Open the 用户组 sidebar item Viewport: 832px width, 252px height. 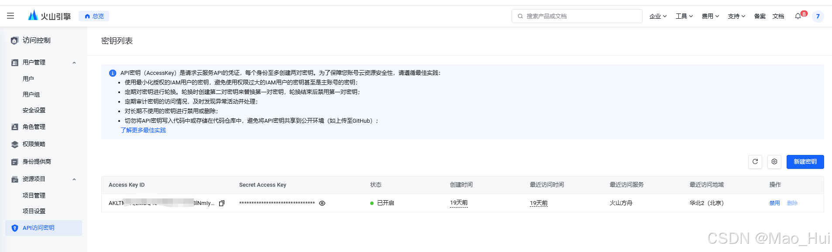click(x=31, y=94)
